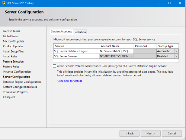Click the Service column header
The width and height of the screenshot is (186, 140).
(x=76, y=46)
